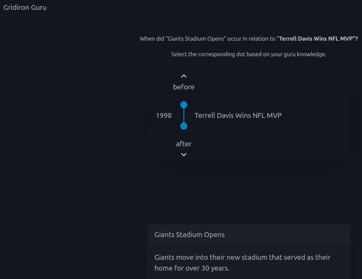362x279 pixels.
Task: Click the "Select the corresponding dot" instruction line
Action: coord(249,54)
